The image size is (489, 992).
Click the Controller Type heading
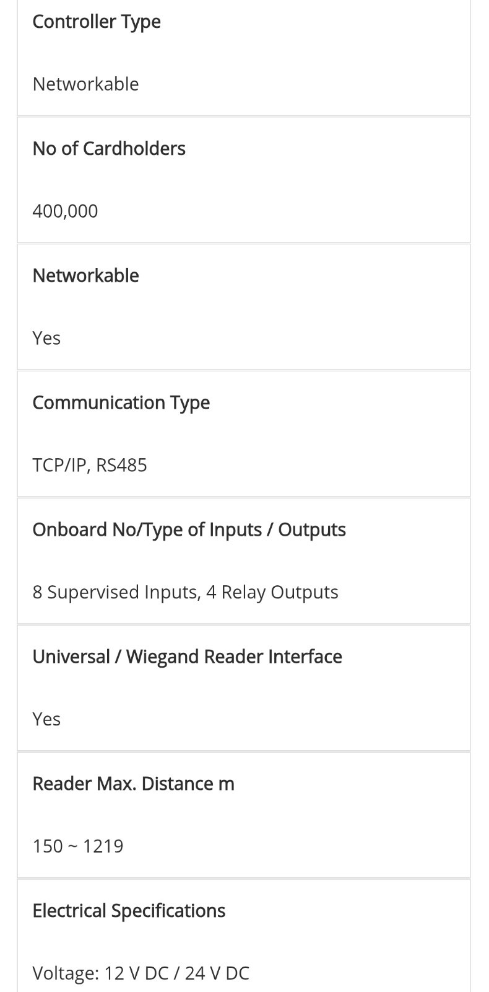coord(97,22)
